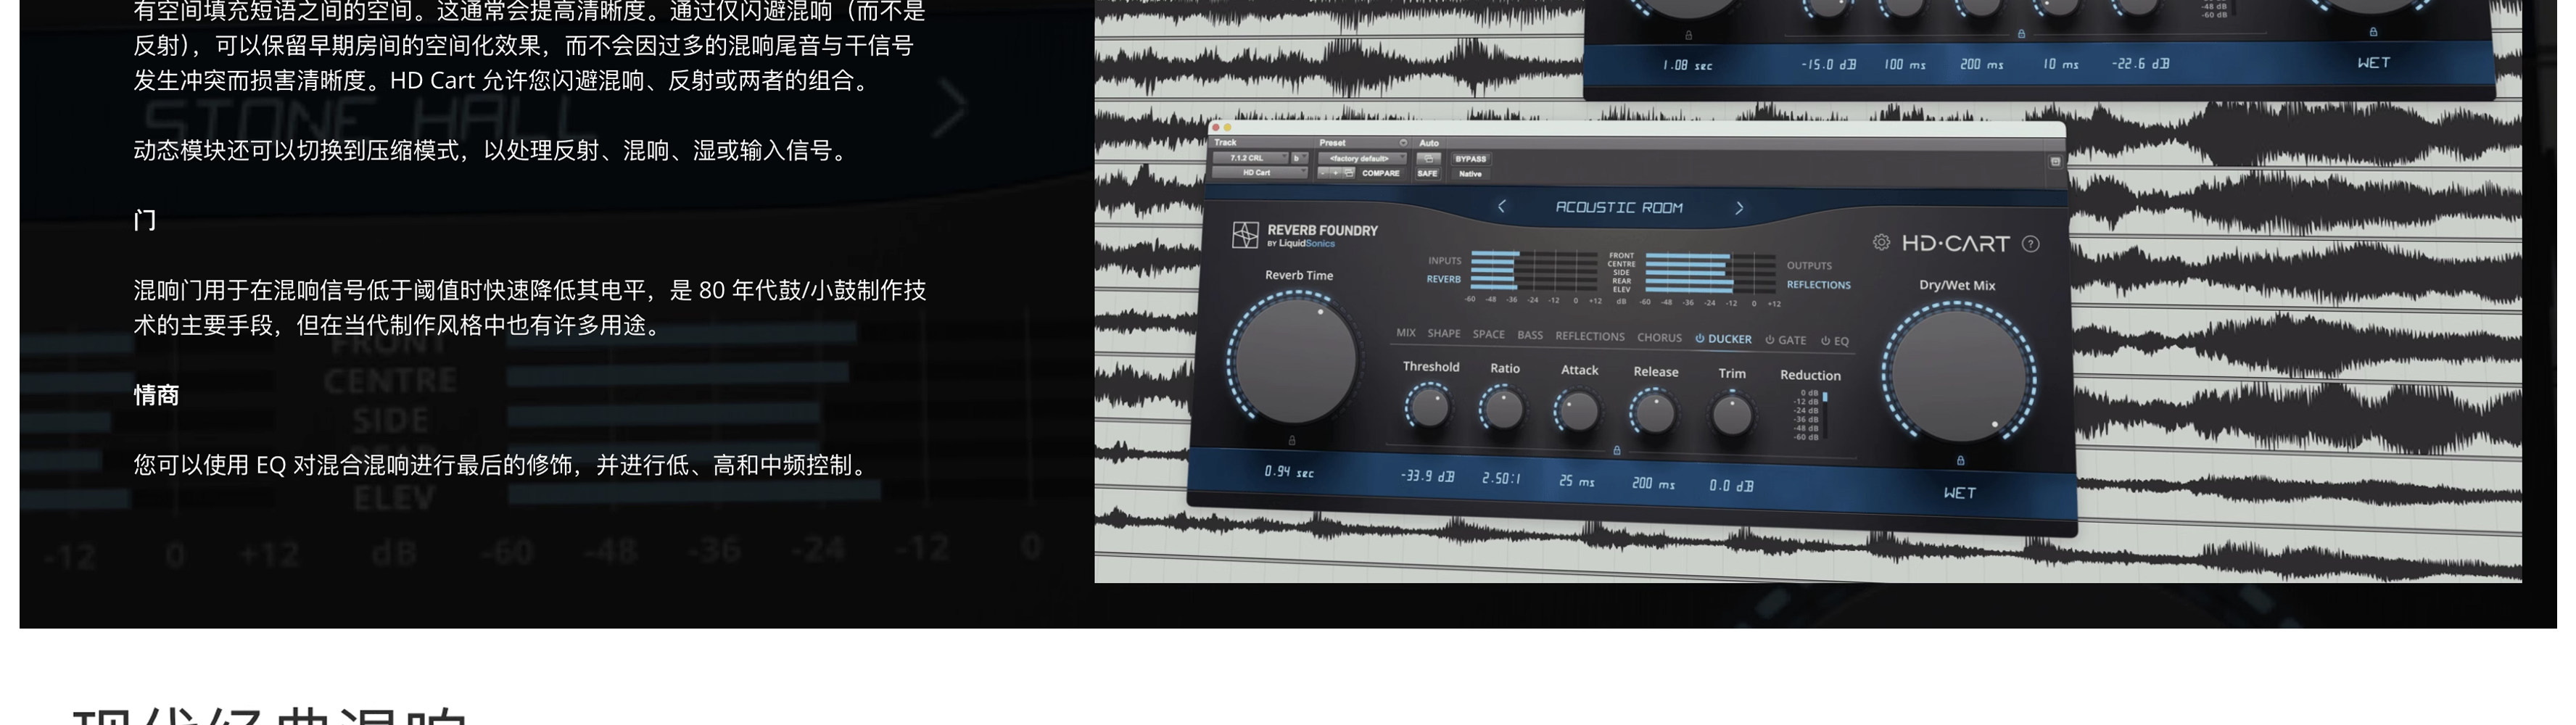Toggle the Native button
This screenshot has width=2576, height=725.
pos(1470,174)
